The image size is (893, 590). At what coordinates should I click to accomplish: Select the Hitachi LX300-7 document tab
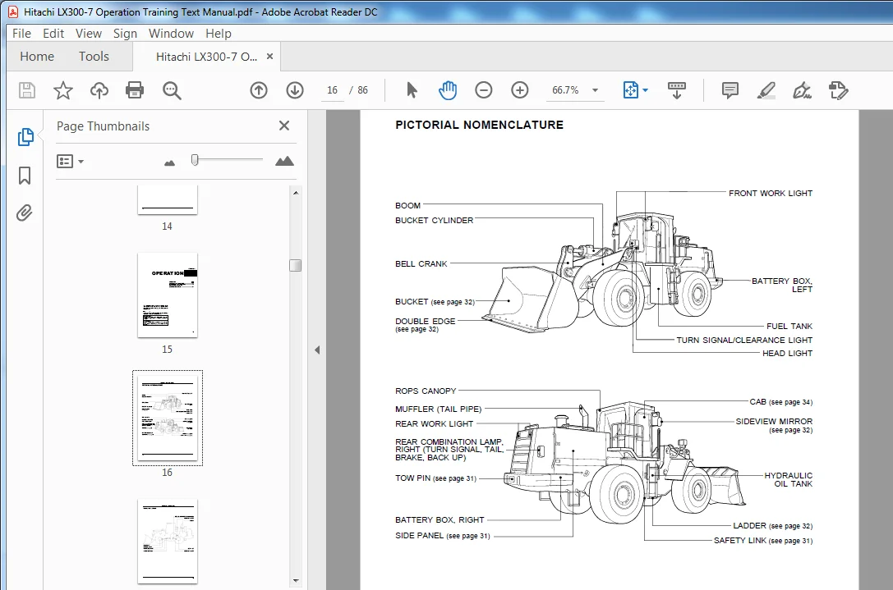pos(206,57)
